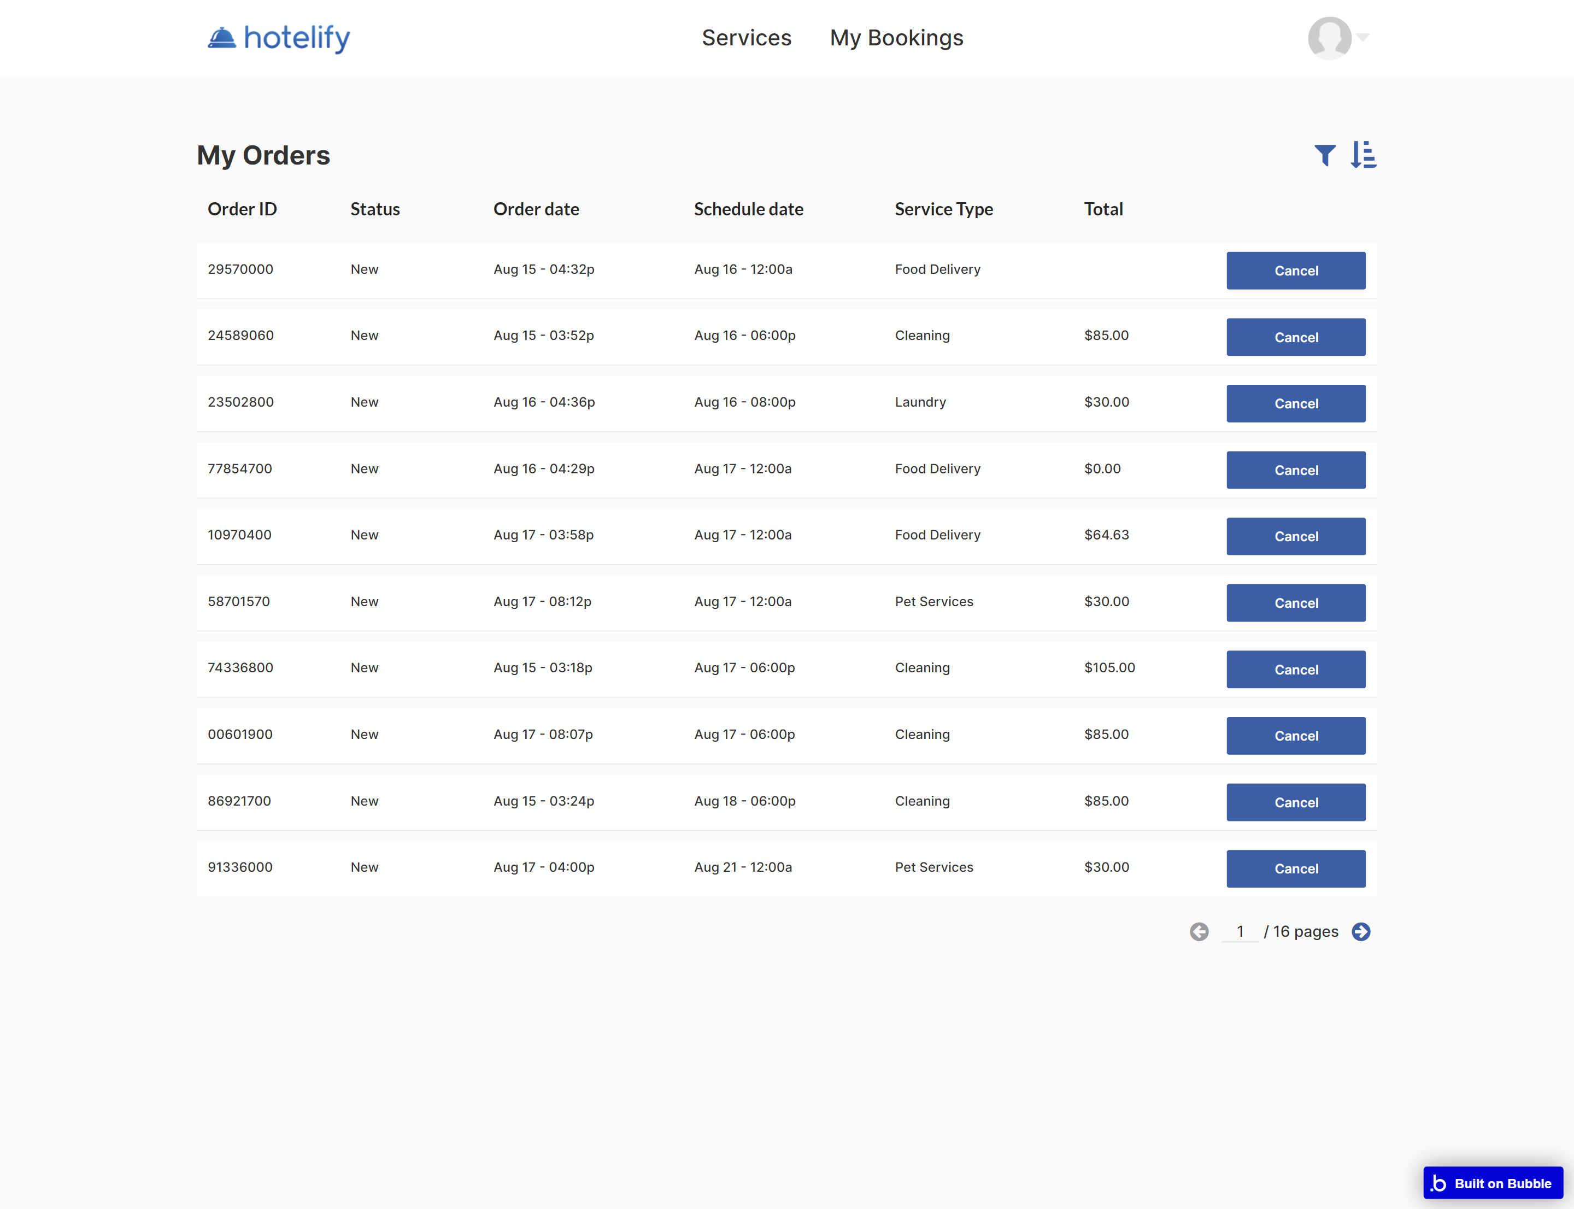The image size is (1574, 1209).
Task: Cancel order 91336000
Action: (1295, 868)
